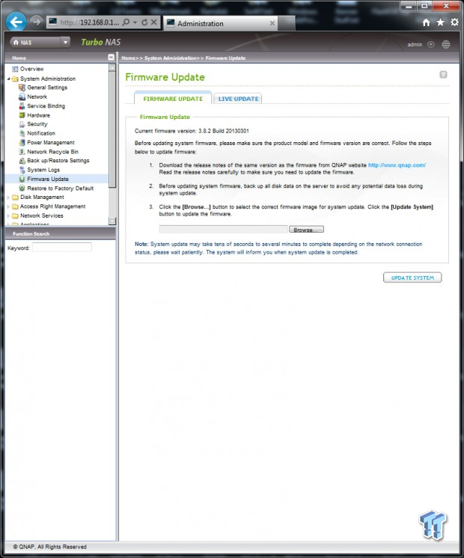This screenshot has width=464, height=558.
Task: Switch to the Live Update tab
Action: click(x=238, y=99)
